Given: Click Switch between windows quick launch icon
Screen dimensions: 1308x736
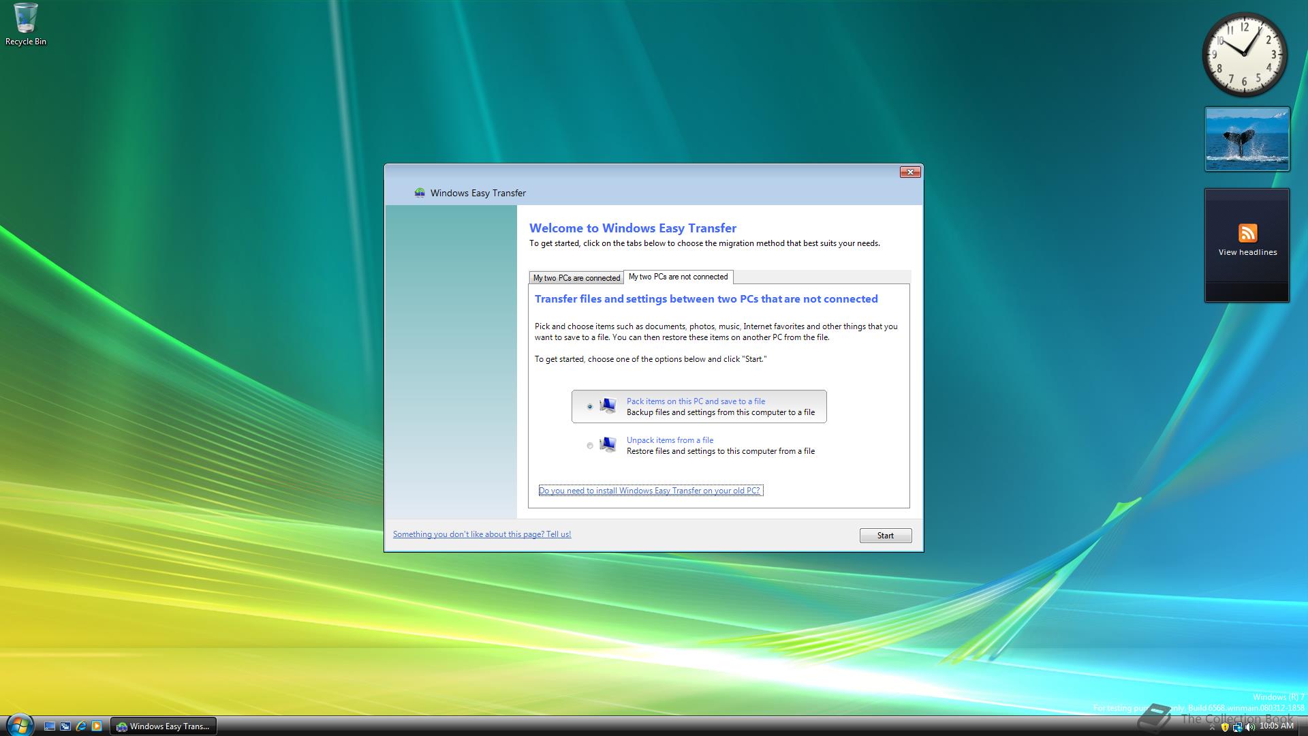Looking at the screenshot, I should (x=65, y=726).
